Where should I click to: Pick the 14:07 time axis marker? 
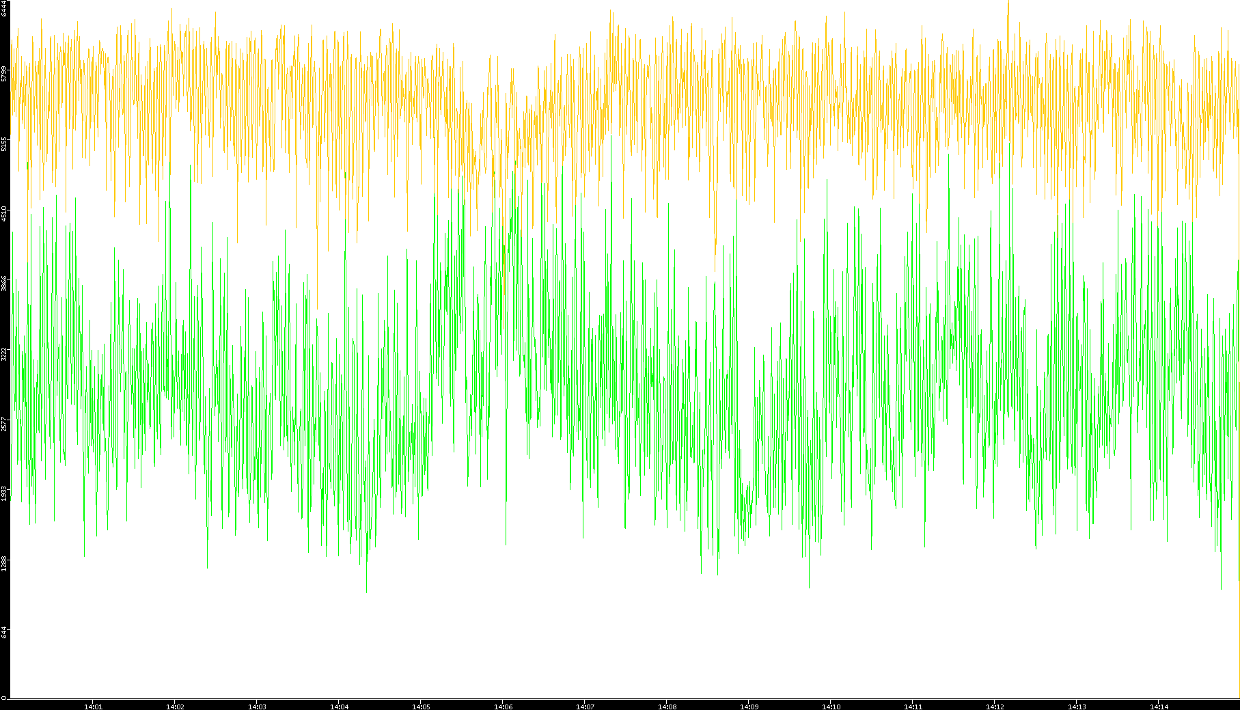tap(585, 707)
